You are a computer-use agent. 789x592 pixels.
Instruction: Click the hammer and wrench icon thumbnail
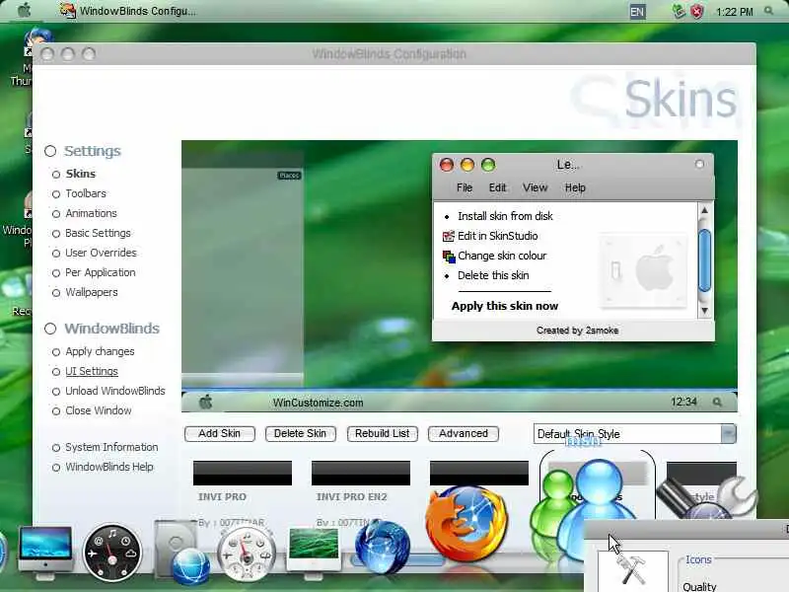[632, 570]
